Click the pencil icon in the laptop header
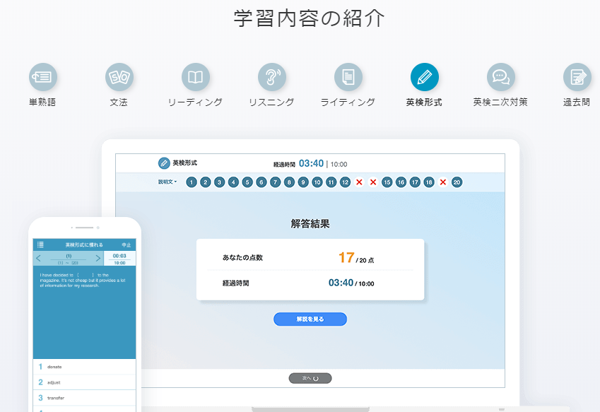This screenshot has height=412, width=600. (164, 163)
